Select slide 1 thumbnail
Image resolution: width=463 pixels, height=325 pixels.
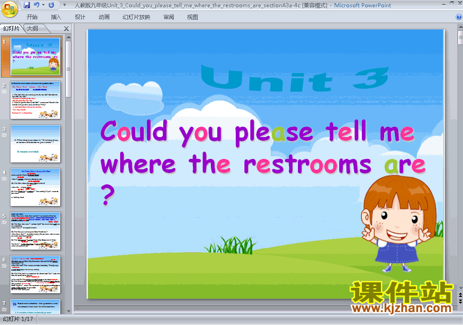tap(35, 56)
